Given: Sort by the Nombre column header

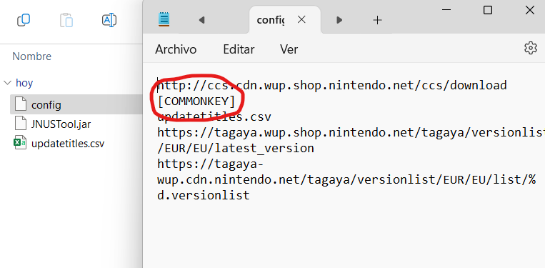Looking at the screenshot, I should [x=32, y=56].
